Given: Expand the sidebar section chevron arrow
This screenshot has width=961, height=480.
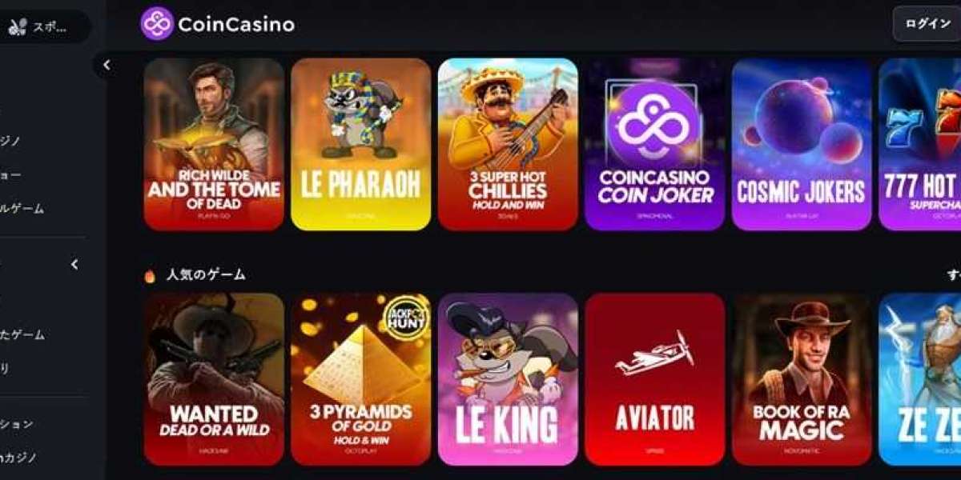Looking at the screenshot, I should pyautogui.click(x=74, y=265).
